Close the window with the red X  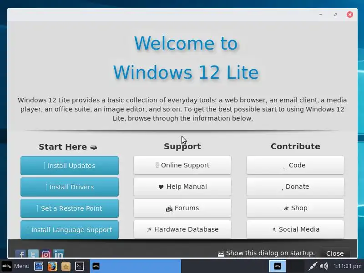point(350,15)
